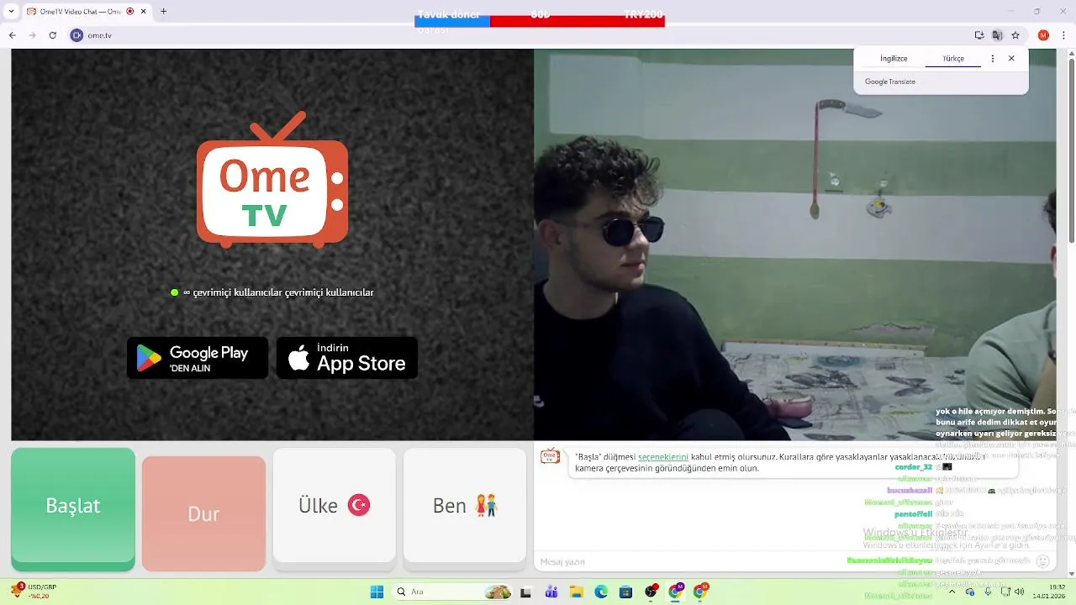Click the stranger's webcam video feed
The image size is (1076, 605).
point(794,244)
